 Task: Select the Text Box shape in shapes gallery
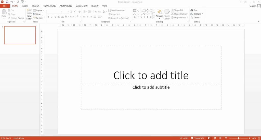coord(134,10)
